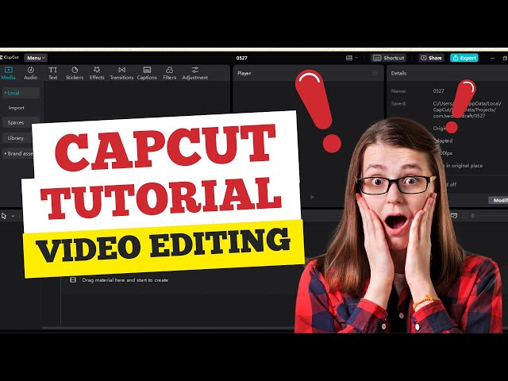Click the Export button

point(464,58)
